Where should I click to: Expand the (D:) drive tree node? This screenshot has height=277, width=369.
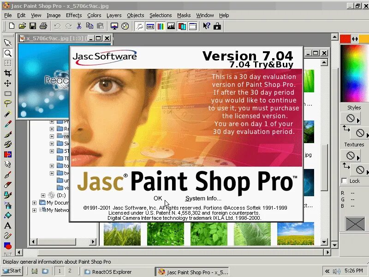point(43,195)
